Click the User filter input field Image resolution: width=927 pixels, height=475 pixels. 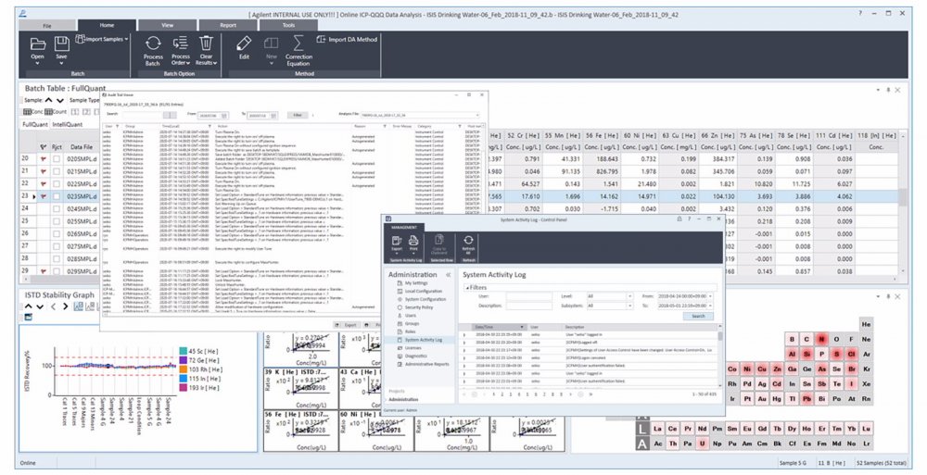528,296
